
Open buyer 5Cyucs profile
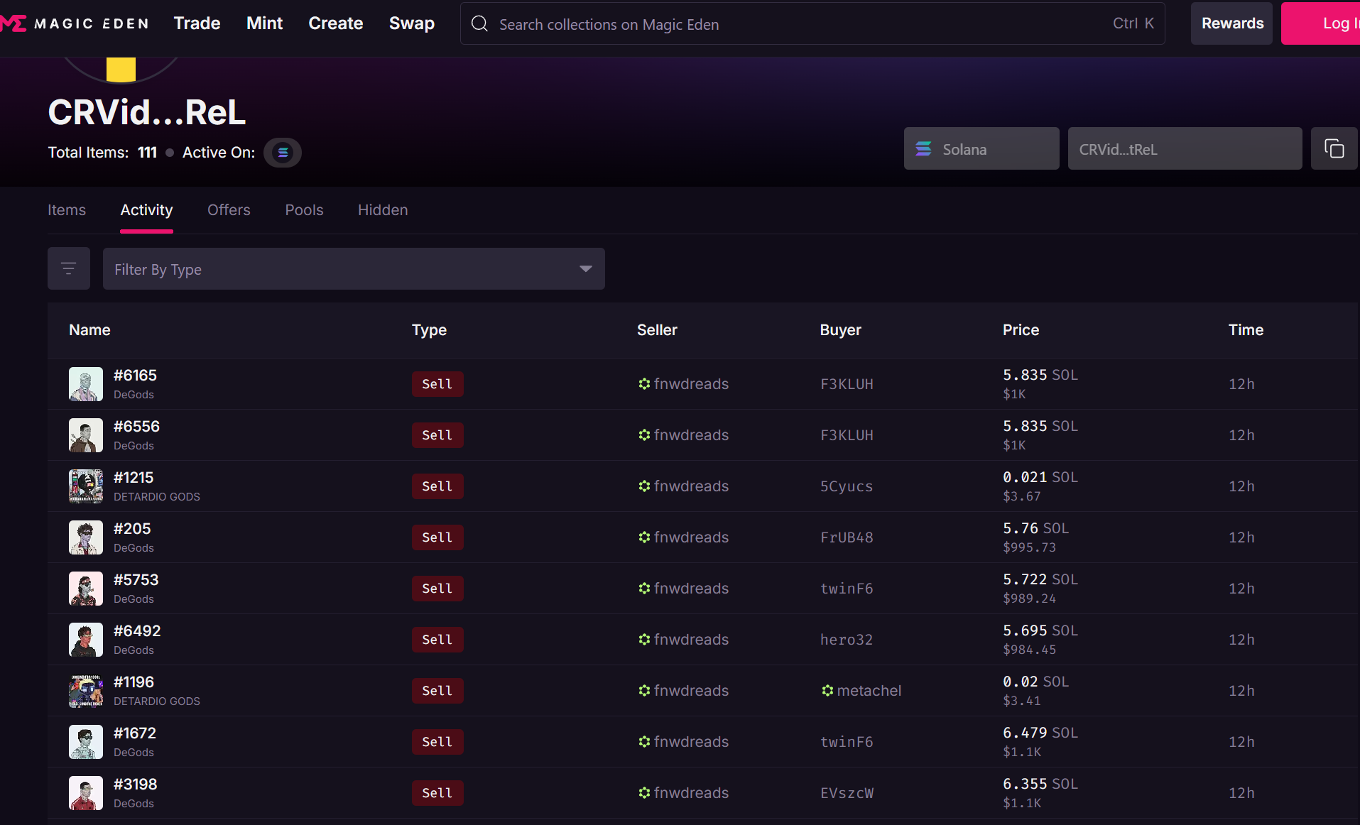coord(847,486)
